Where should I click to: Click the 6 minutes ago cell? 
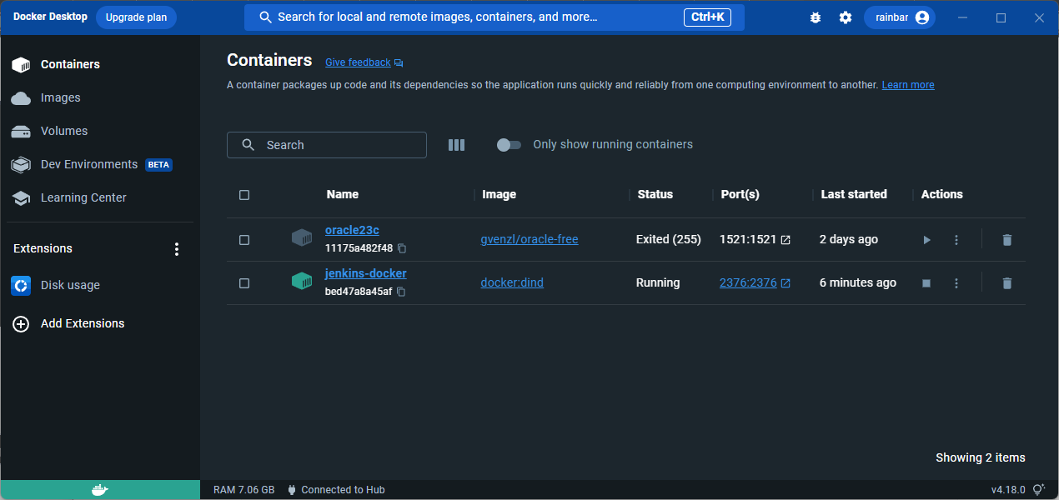coord(858,282)
